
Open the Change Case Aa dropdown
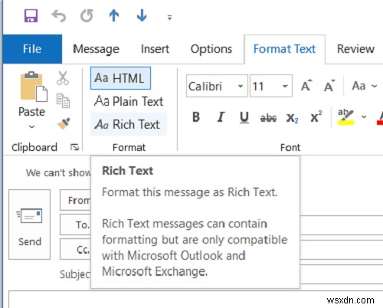(x=364, y=86)
